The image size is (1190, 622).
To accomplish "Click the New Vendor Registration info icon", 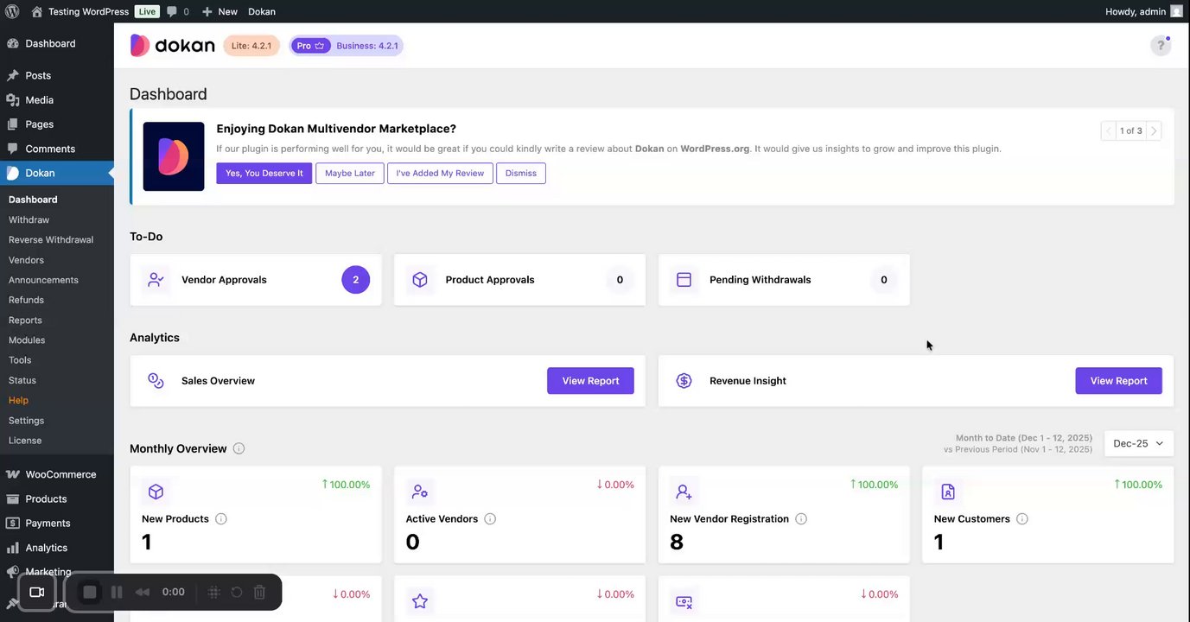I will pyautogui.click(x=800, y=519).
